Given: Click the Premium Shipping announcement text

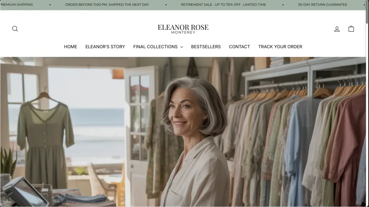Looking at the screenshot, I should tap(17, 4).
